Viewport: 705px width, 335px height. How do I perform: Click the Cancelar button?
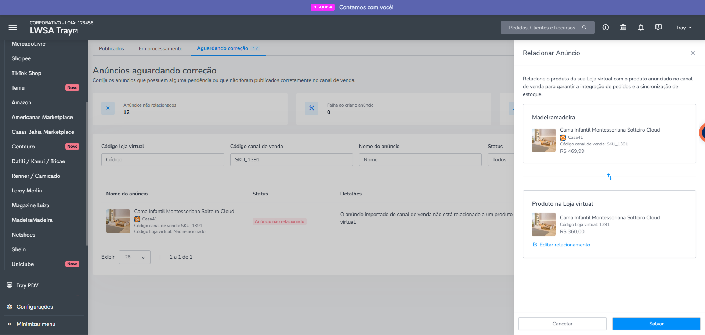[x=562, y=324]
